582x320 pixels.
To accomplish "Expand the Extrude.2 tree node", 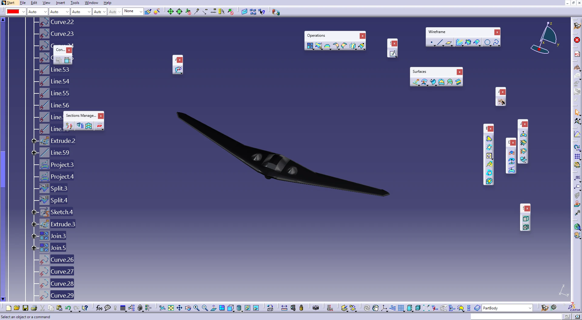I will [34, 141].
